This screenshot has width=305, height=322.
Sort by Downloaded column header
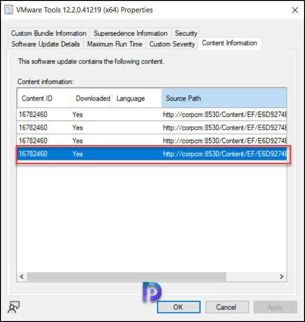click(x=91, y=98)
